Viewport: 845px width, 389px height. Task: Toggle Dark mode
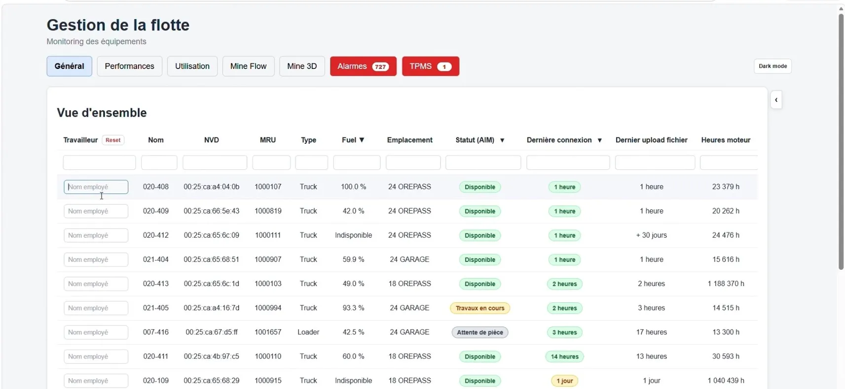(x=772, y=66)
